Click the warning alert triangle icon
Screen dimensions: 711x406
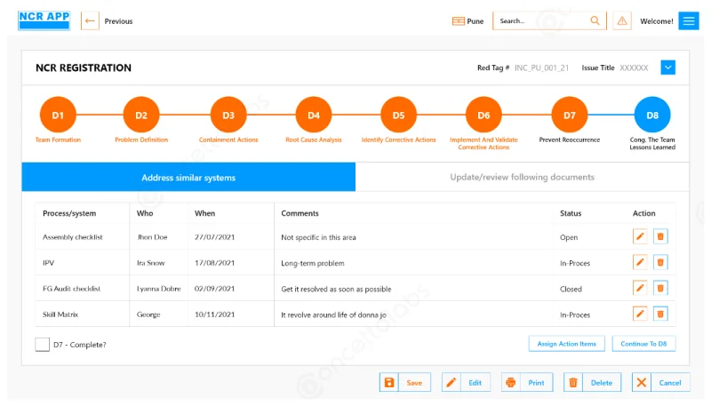[x=621, y=21]
